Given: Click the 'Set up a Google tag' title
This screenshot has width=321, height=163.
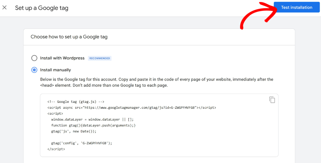Looking at the screenshot, I should [42, 8].
